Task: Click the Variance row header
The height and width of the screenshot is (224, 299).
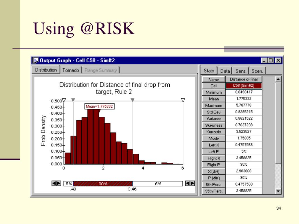Action: 213,119
